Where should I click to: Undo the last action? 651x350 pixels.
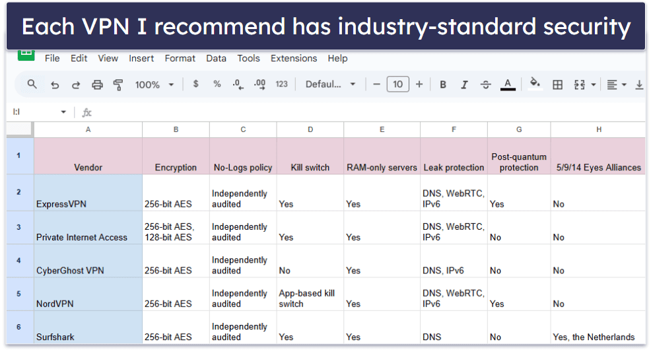(x=54, y=85)
